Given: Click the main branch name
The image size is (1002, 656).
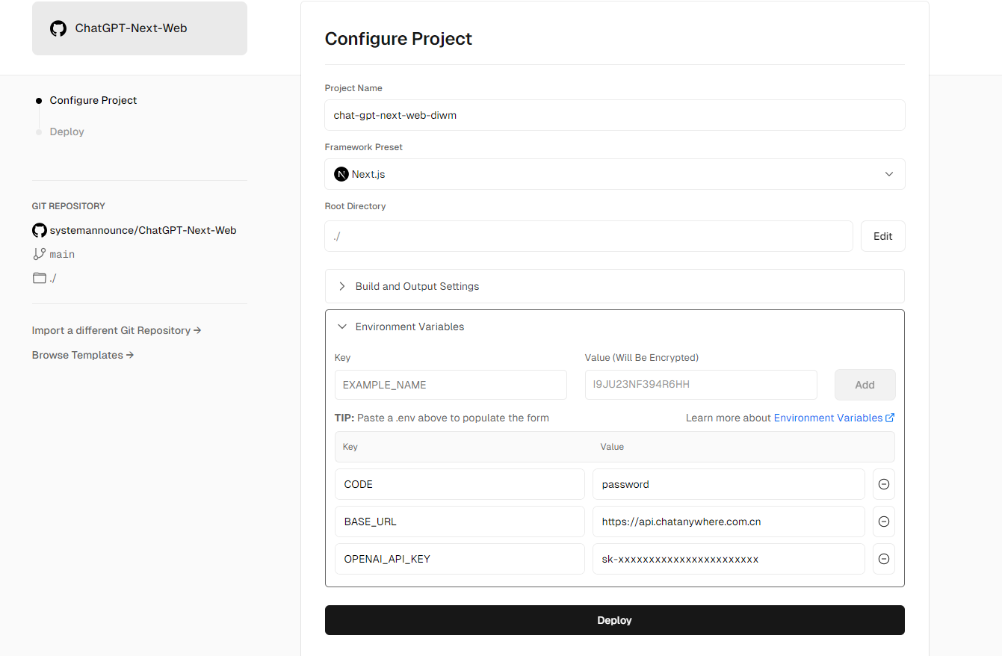Looking at the screenshot, I should click(62, 254).
